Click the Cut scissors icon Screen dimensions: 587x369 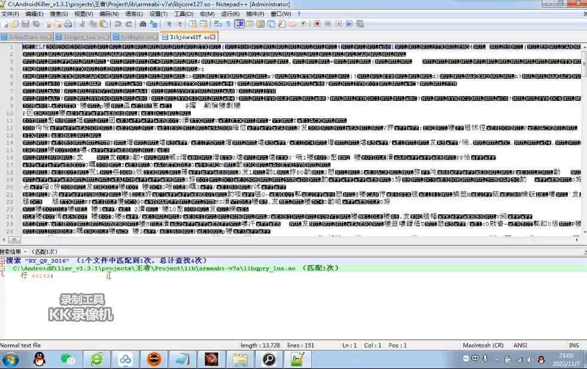pos(83,24)
